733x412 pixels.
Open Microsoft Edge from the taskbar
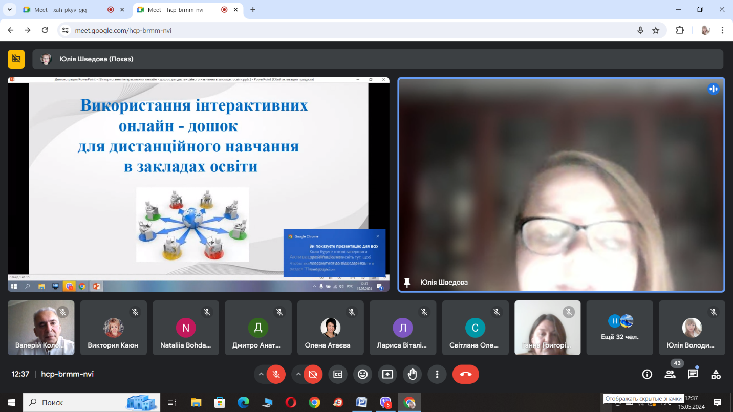point(243,403)
